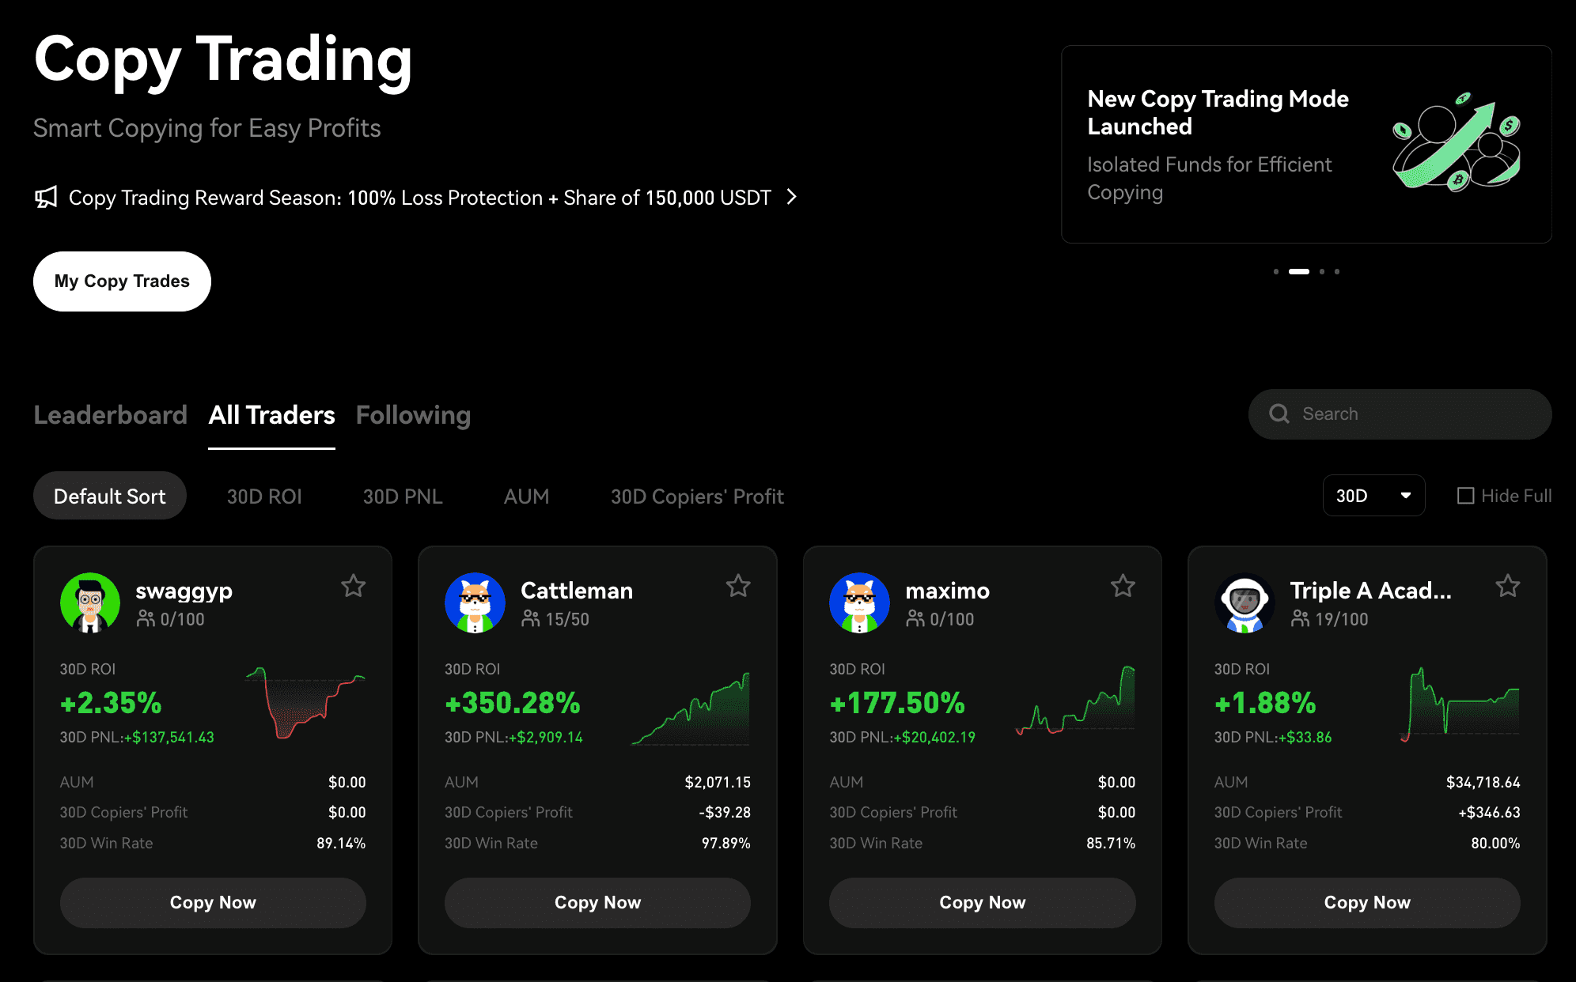Switch to the Leaderboard tab
The image size is (1576, 982).
tap(110, 414)
